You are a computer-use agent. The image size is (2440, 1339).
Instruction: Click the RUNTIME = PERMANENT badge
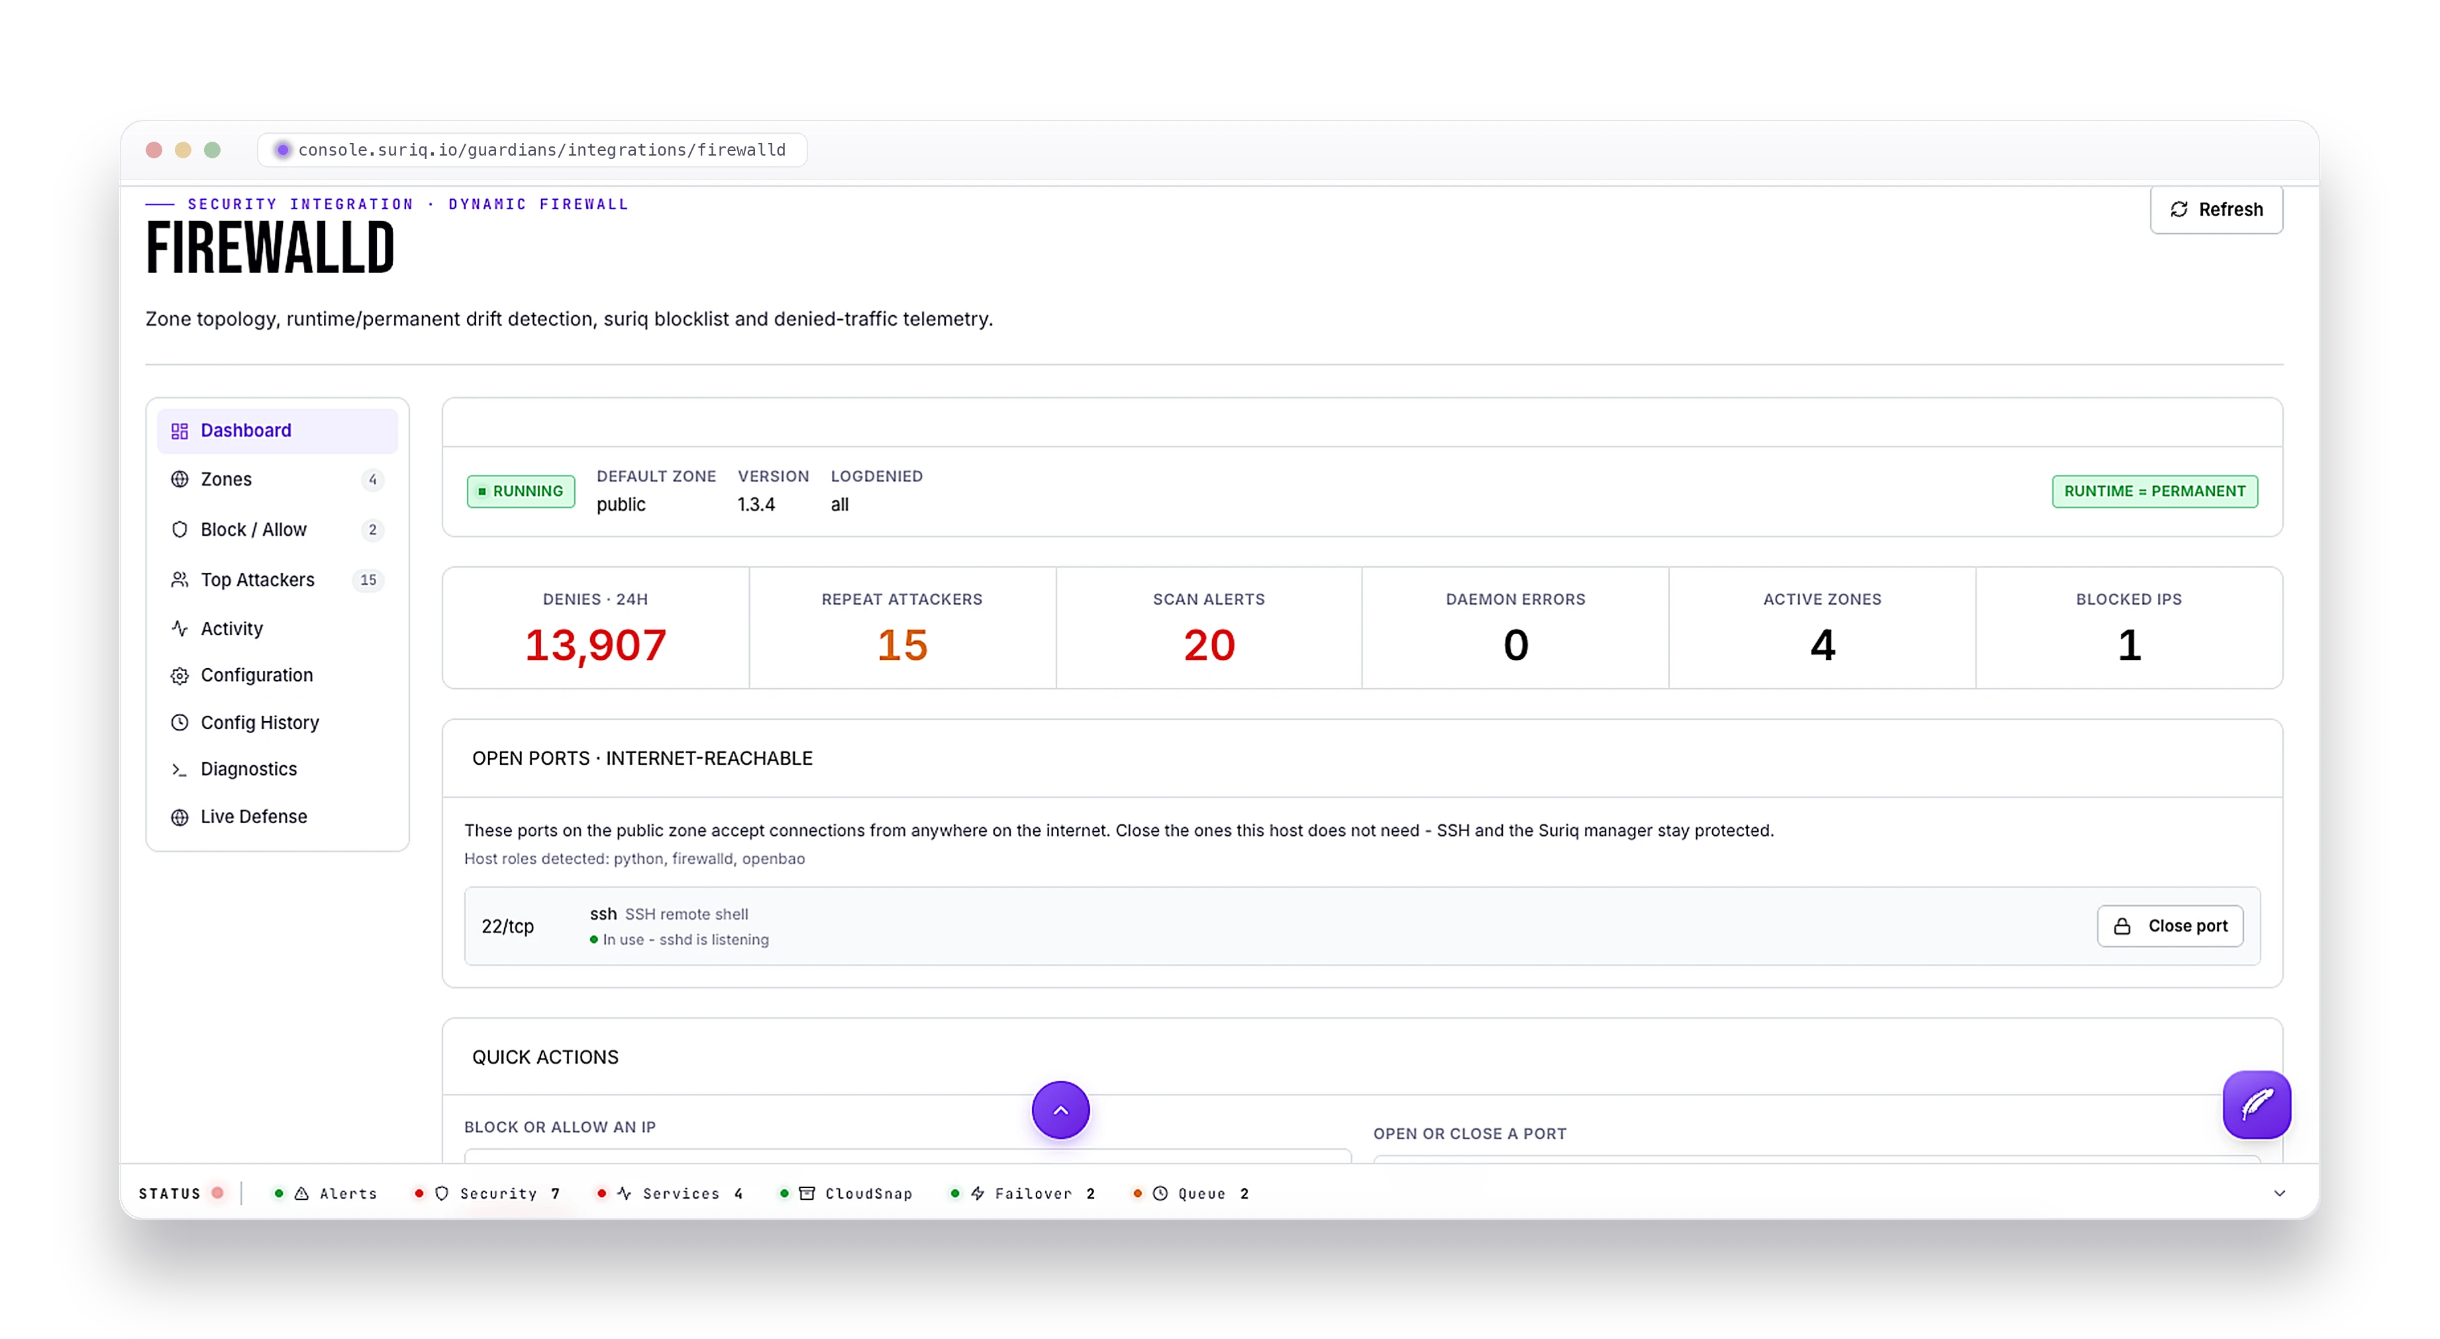click(x=2154, y=491)
